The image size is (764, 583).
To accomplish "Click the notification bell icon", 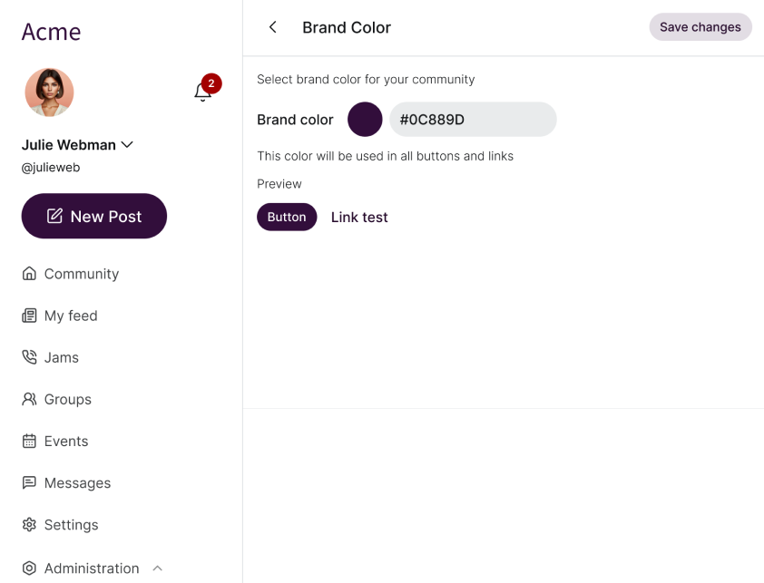I will pyautogui.click(x=203, y=92).
